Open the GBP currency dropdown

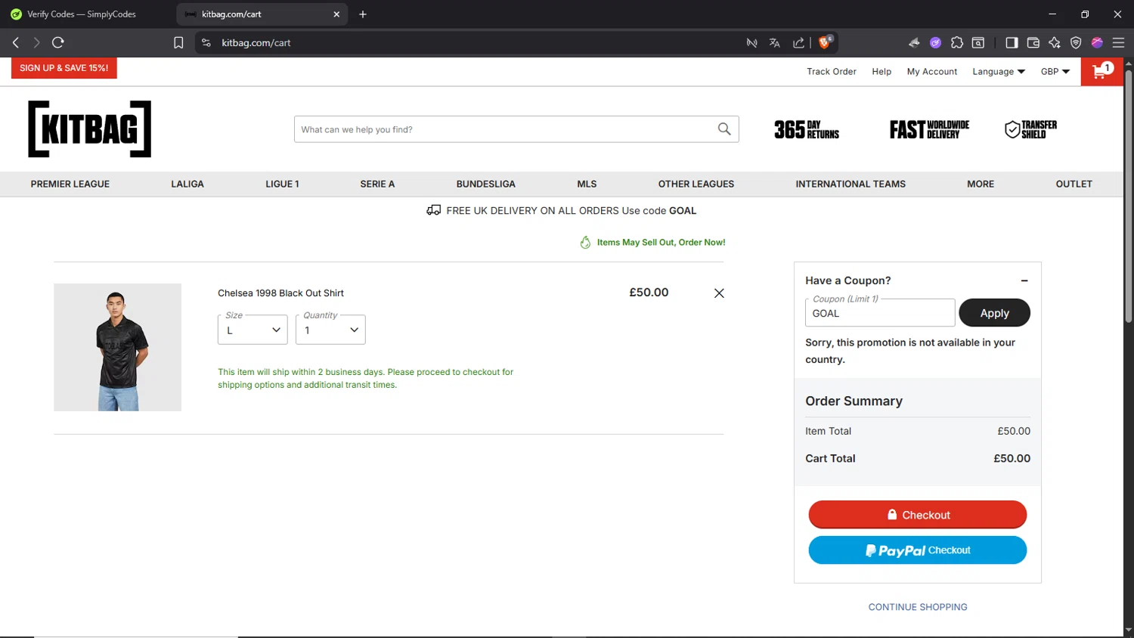pyautogui.click(x=1055, y=72)
